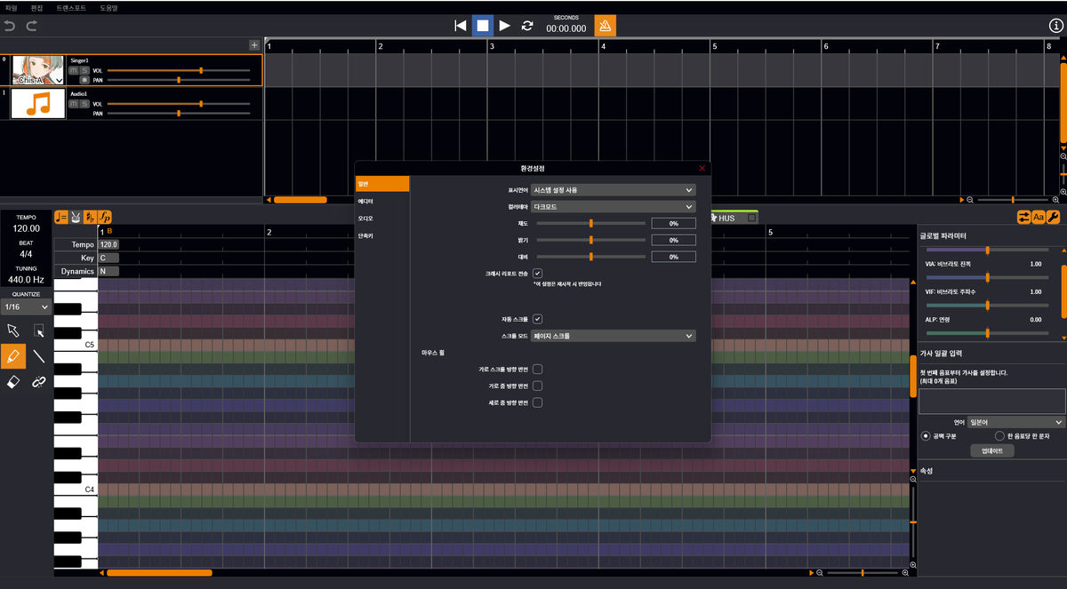Click the lyrics batch input text box
This screenshot has height=589, width=1067.
point(991,401)
